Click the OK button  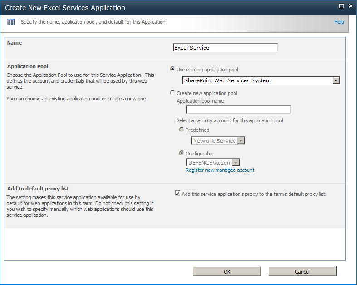227,271
